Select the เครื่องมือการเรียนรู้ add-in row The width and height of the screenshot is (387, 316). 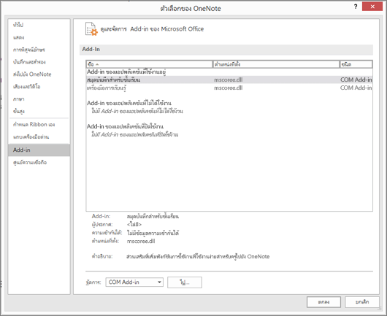click(229, 88)
